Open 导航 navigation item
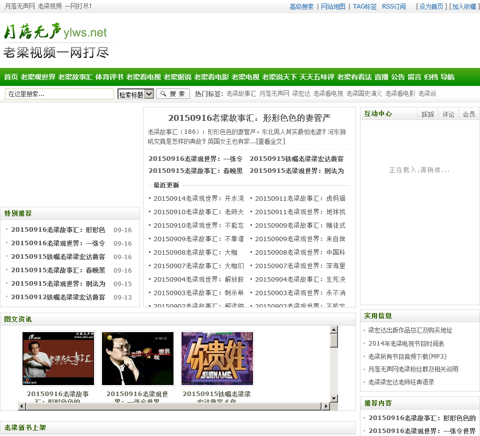The height and width of the screenshot is (436, 480). (447, 77)
